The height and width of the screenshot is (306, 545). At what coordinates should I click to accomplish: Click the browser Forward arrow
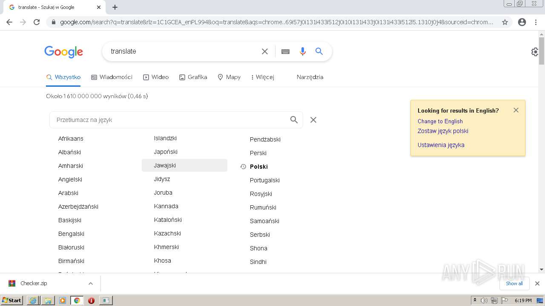(x=23, y=22)
